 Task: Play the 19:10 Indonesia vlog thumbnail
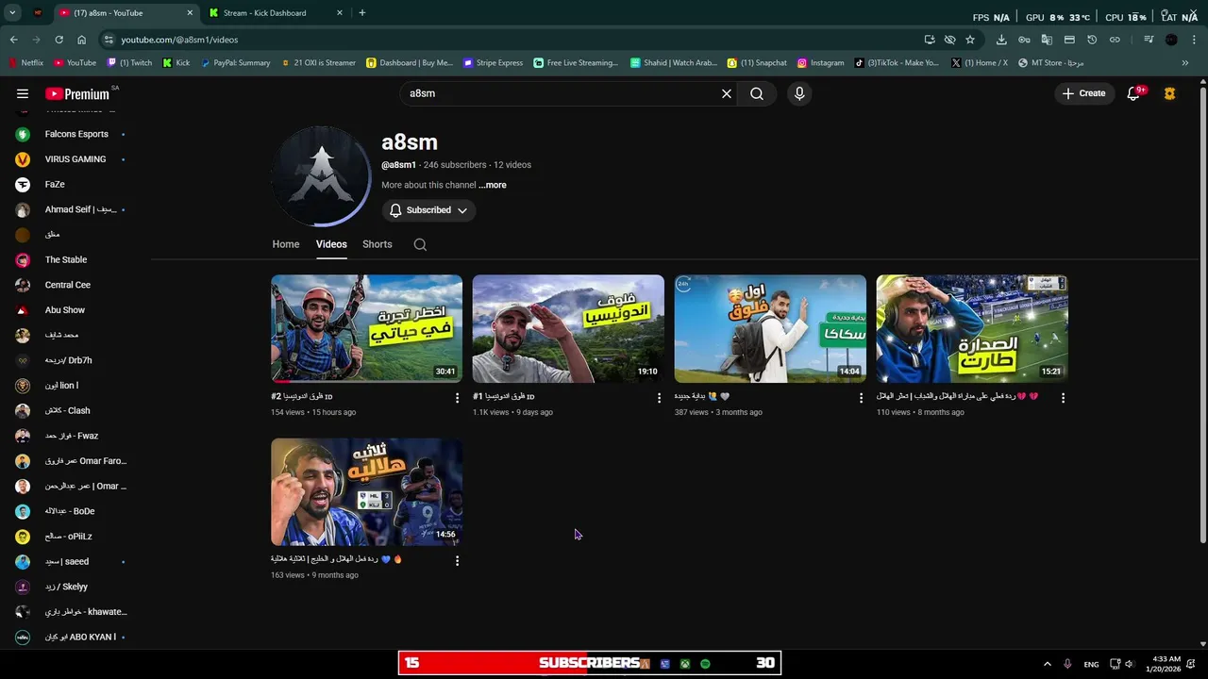(x=568, y=328)
